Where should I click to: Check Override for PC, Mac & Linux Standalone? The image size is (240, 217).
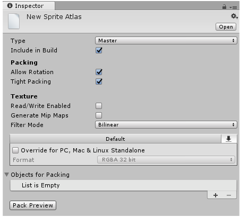pos(15,150)
